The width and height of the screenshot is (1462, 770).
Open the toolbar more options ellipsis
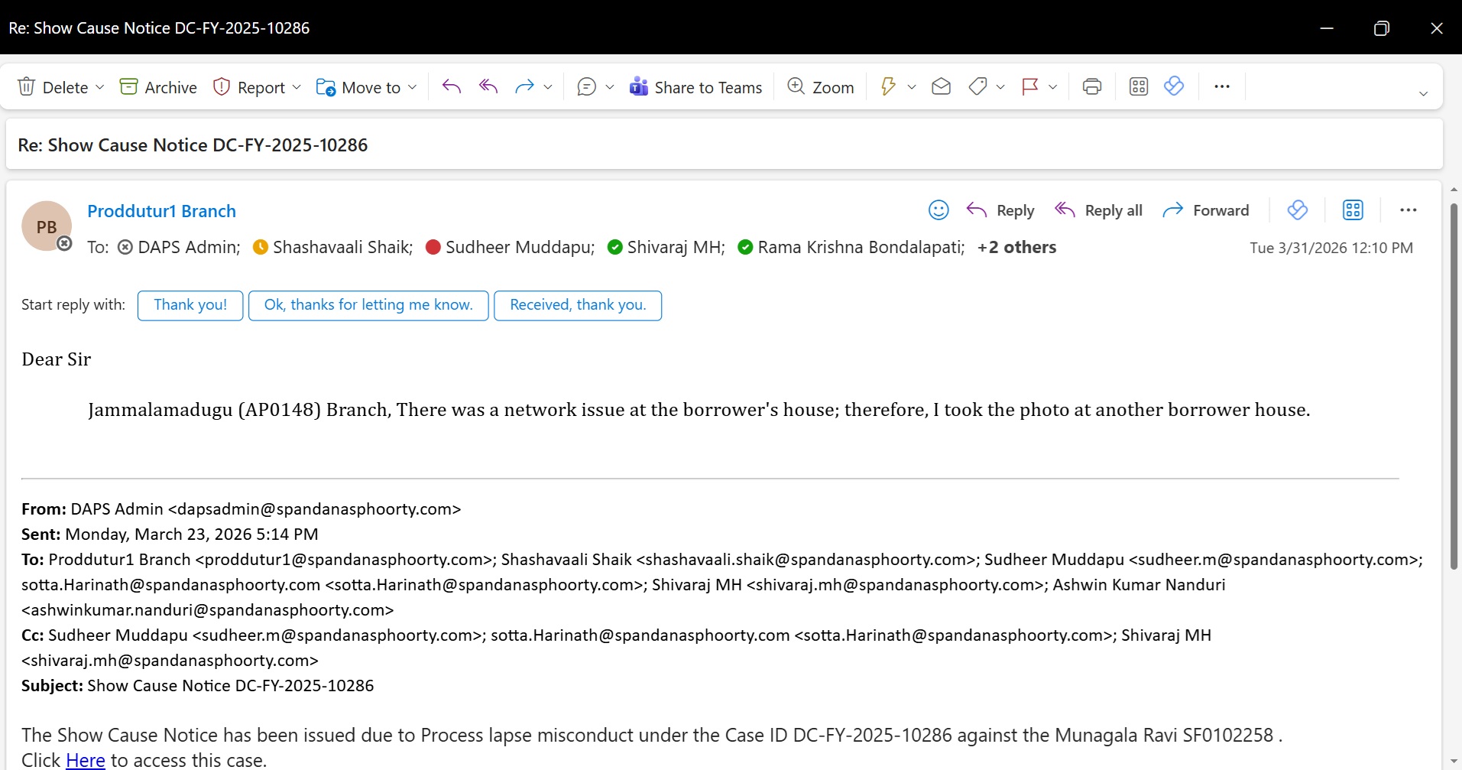tap(1221, 87)
